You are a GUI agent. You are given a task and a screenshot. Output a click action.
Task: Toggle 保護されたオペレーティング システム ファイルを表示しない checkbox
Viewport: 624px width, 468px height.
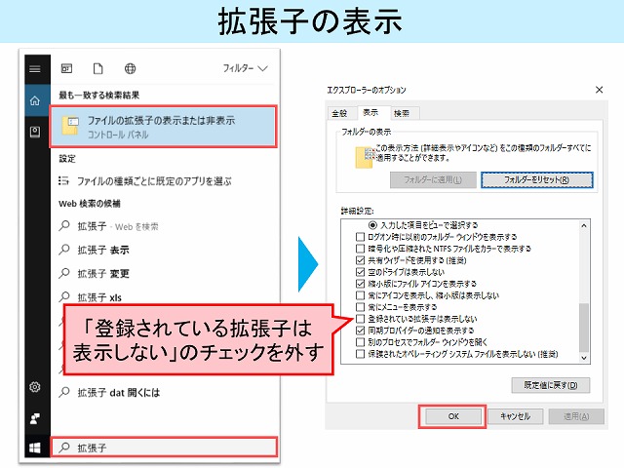(x=360, y=354)
